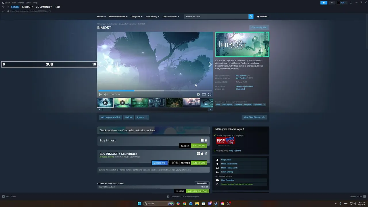Viewport: 368px width, 207px height.
Task: Open Discord from the taskbar
Action: coord(210,204)
